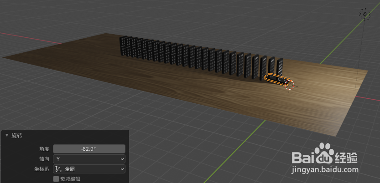Click the 旋转 panel title
The width and height of the screenshot is (380, 183).
click(x=17, y=136)
